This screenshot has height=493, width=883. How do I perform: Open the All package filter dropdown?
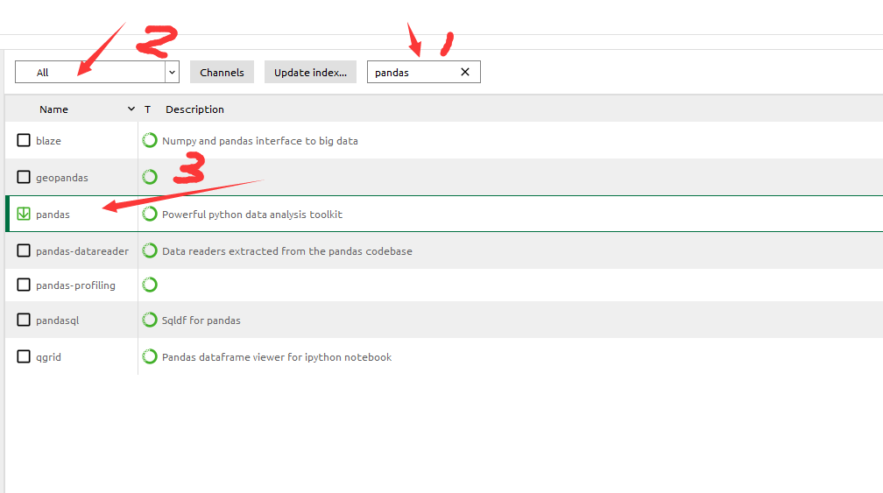(97, 72)
